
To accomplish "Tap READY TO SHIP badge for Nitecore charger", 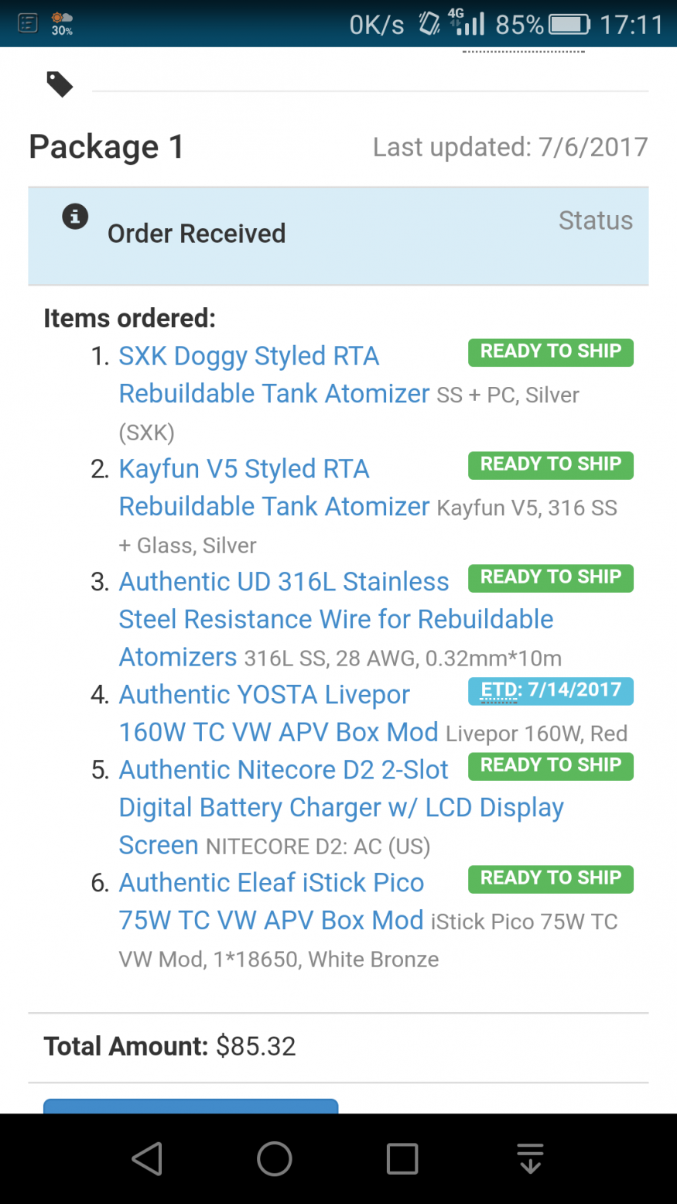I will click(x=550, y=766).
